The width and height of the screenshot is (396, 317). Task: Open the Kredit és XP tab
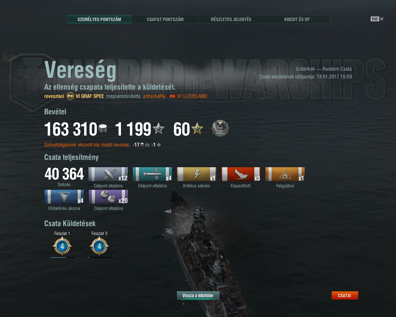coord(297,19)
